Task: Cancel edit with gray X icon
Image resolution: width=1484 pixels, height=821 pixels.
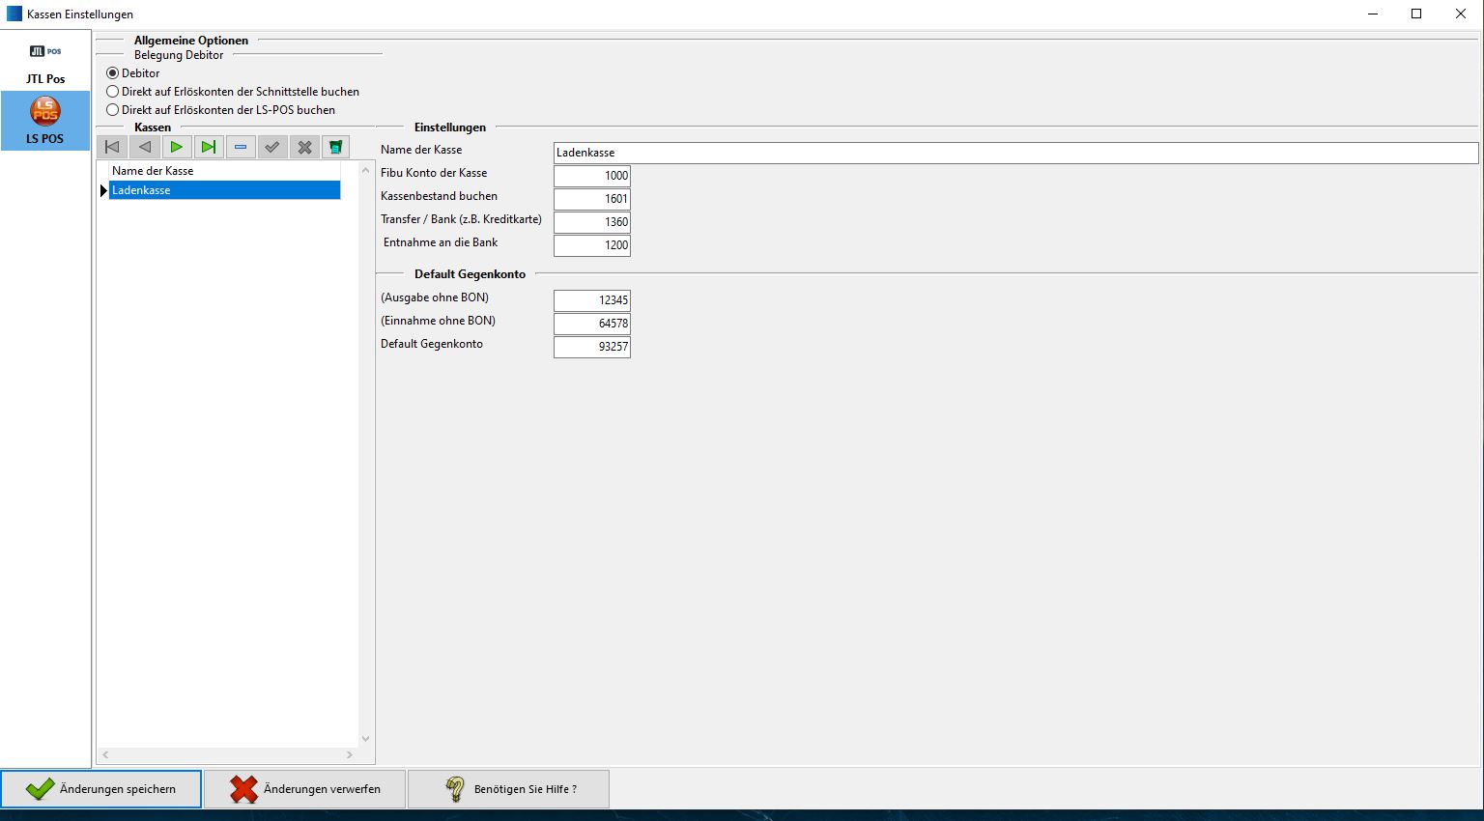Action: tap(304, 147)
